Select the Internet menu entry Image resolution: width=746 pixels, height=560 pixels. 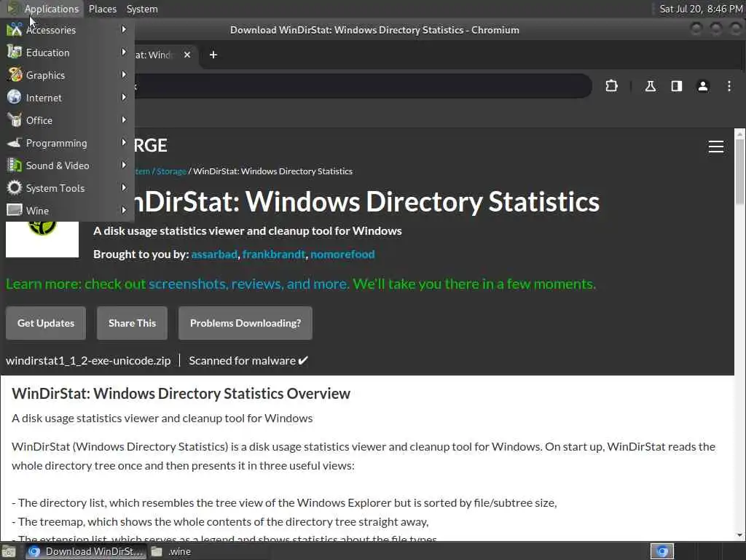click(67, 97)
